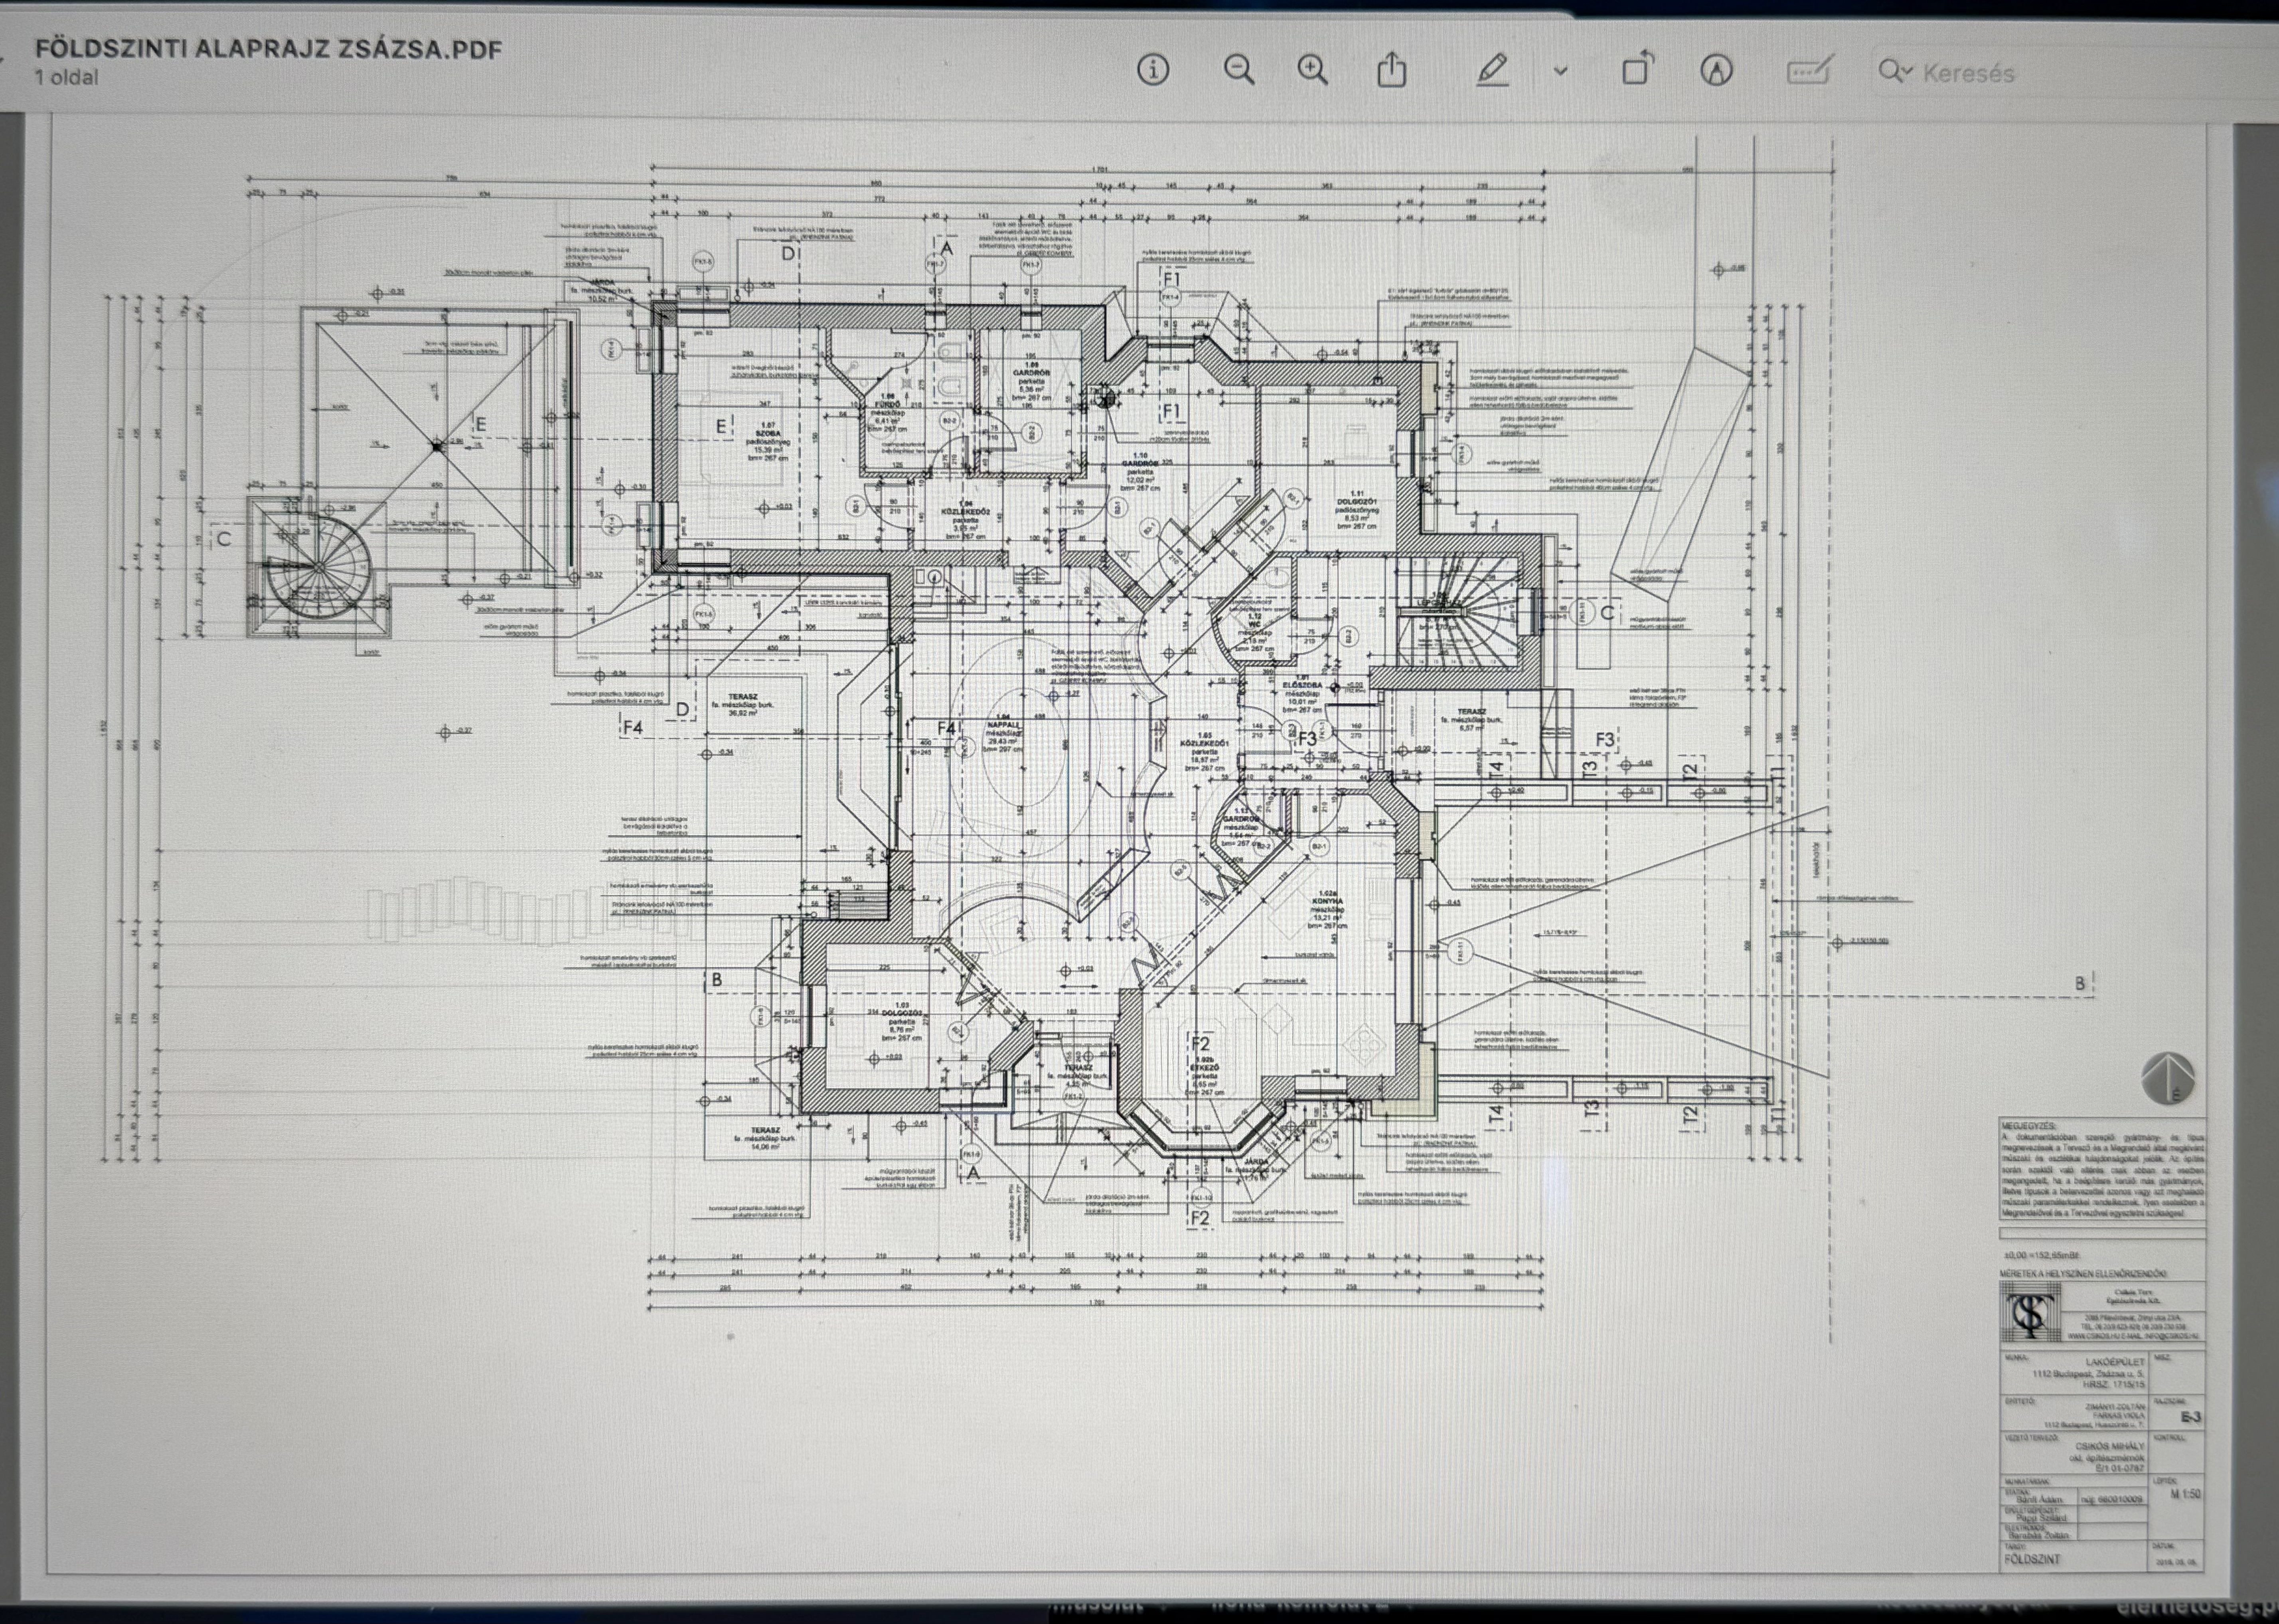Activate the highlight pen tool
The image size is (2279, 1624).
point(1492,70)
